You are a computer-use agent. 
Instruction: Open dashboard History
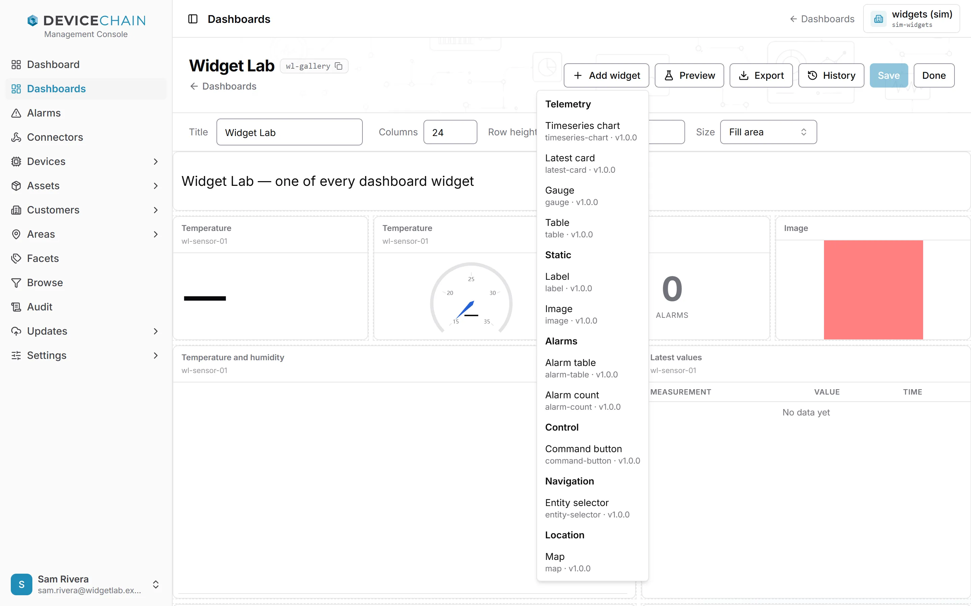[x=831, y=75]
